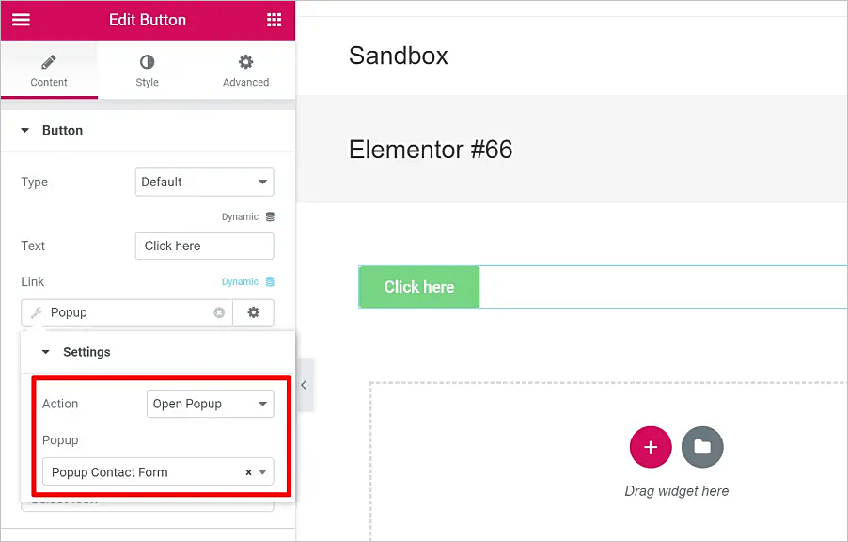
Task: Collapse the Settings section
Action: (46, 352)
